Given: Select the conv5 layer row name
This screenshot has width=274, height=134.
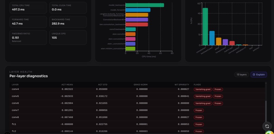Looking at the screenshot, I should pos(15,96).
